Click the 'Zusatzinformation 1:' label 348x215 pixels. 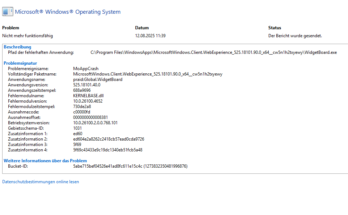pos(28,134)
